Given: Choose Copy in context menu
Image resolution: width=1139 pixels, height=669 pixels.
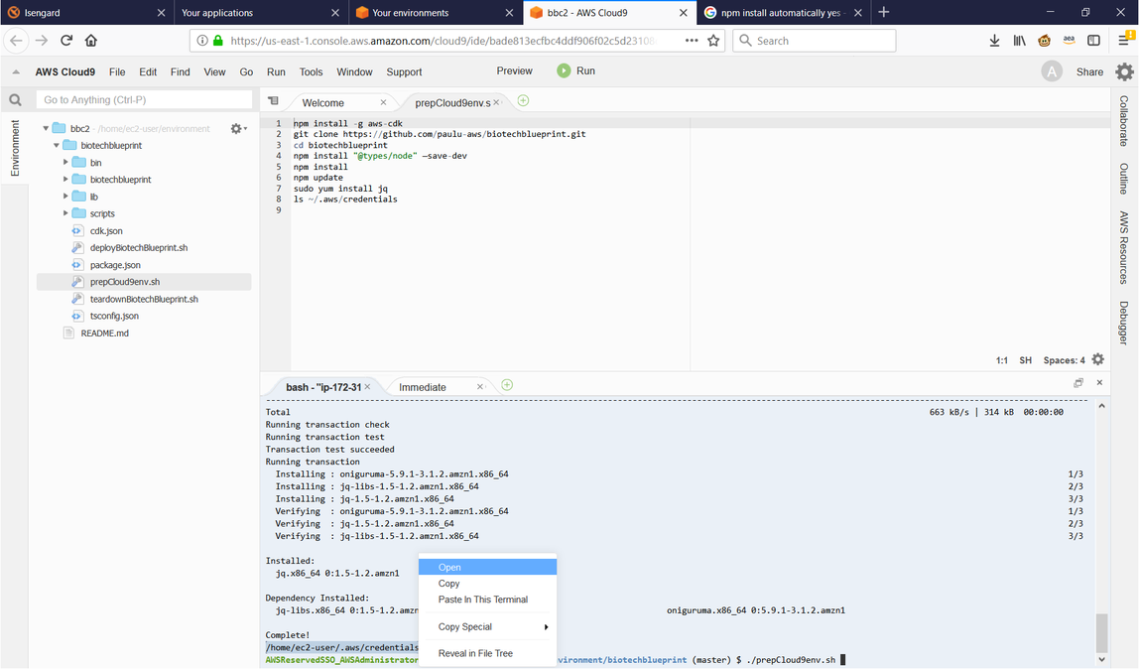Looking at the screenshot, I should click(487, 584).
